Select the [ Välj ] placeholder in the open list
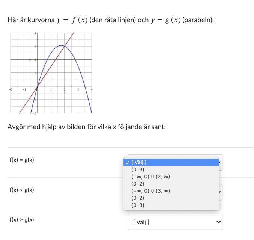This screenshot has width=254, height=240. coord(139,163)
